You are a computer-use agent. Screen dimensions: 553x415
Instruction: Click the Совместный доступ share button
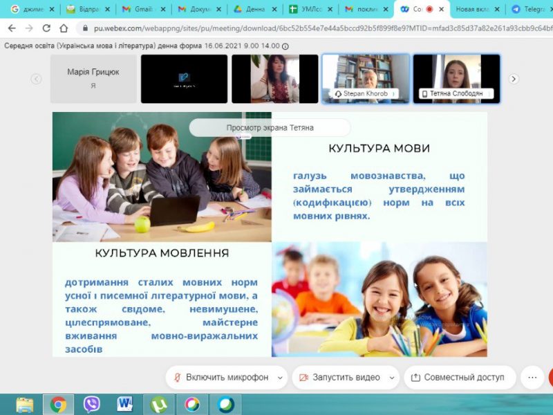coord(459,378)
